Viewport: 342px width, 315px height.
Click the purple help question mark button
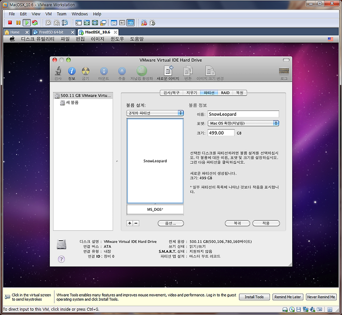[61, 259]
